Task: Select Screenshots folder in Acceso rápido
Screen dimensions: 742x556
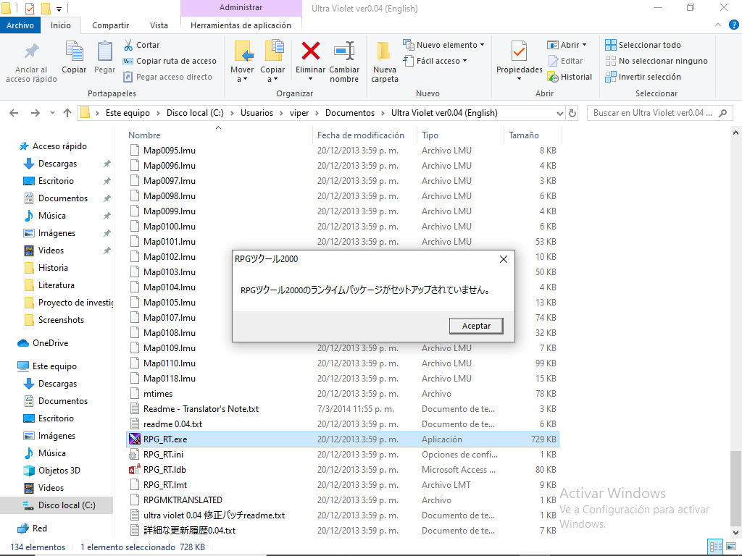Action: point(61,319)
